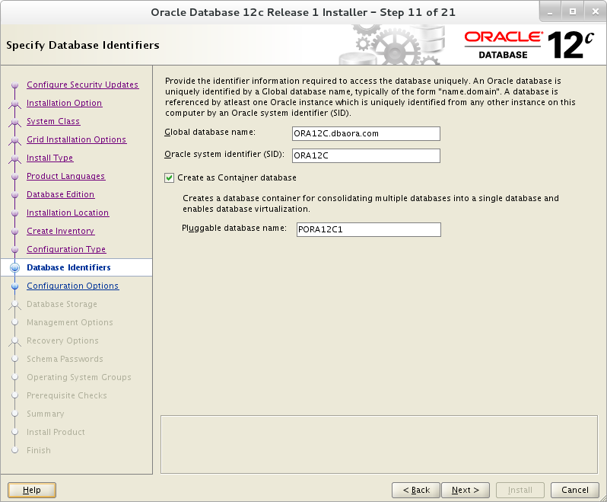Click the Configure Security Updates bullet icon

14,85
